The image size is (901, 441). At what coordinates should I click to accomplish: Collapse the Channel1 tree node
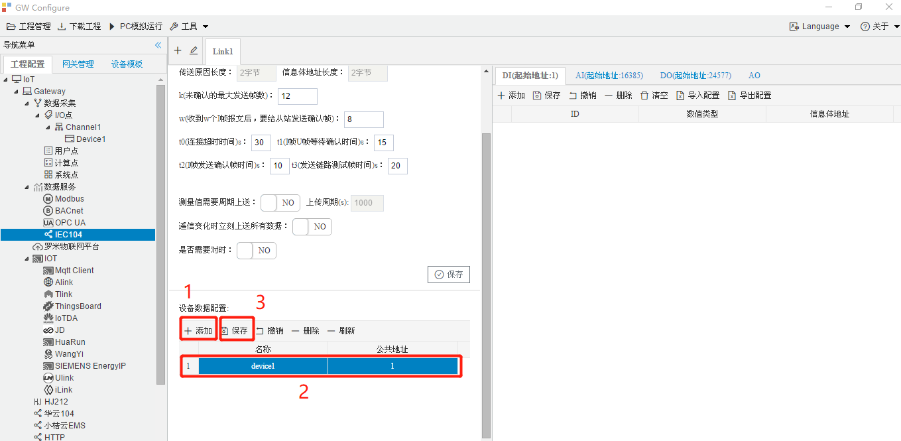48,127
